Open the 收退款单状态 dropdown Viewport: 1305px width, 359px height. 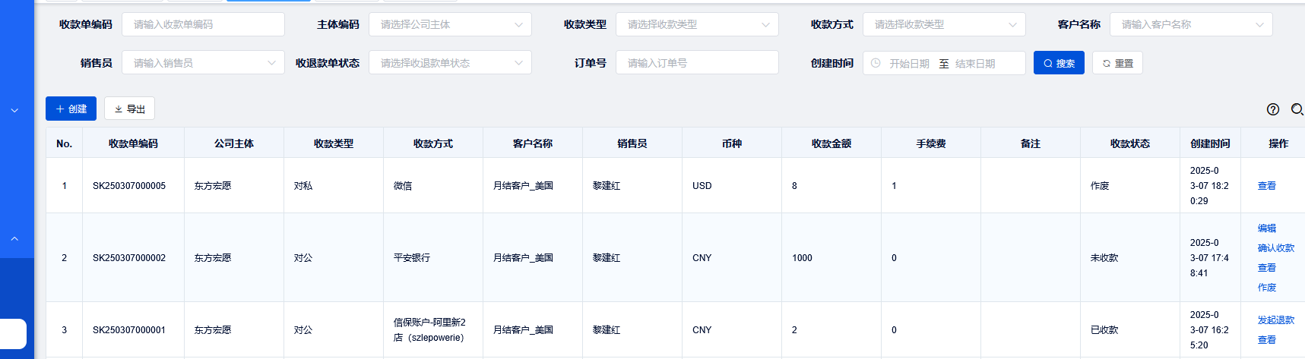pyautogui.click(x=450, y=63)
